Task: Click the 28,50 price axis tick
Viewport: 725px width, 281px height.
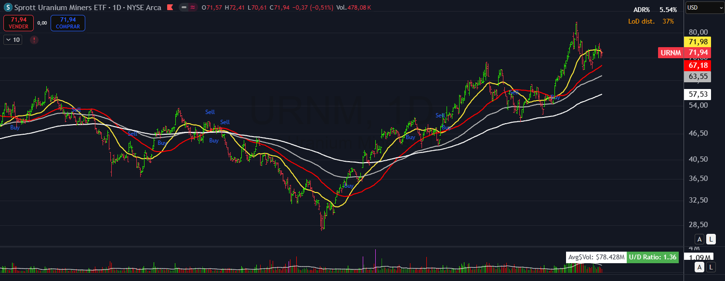Action: click(x=698, y=225)
